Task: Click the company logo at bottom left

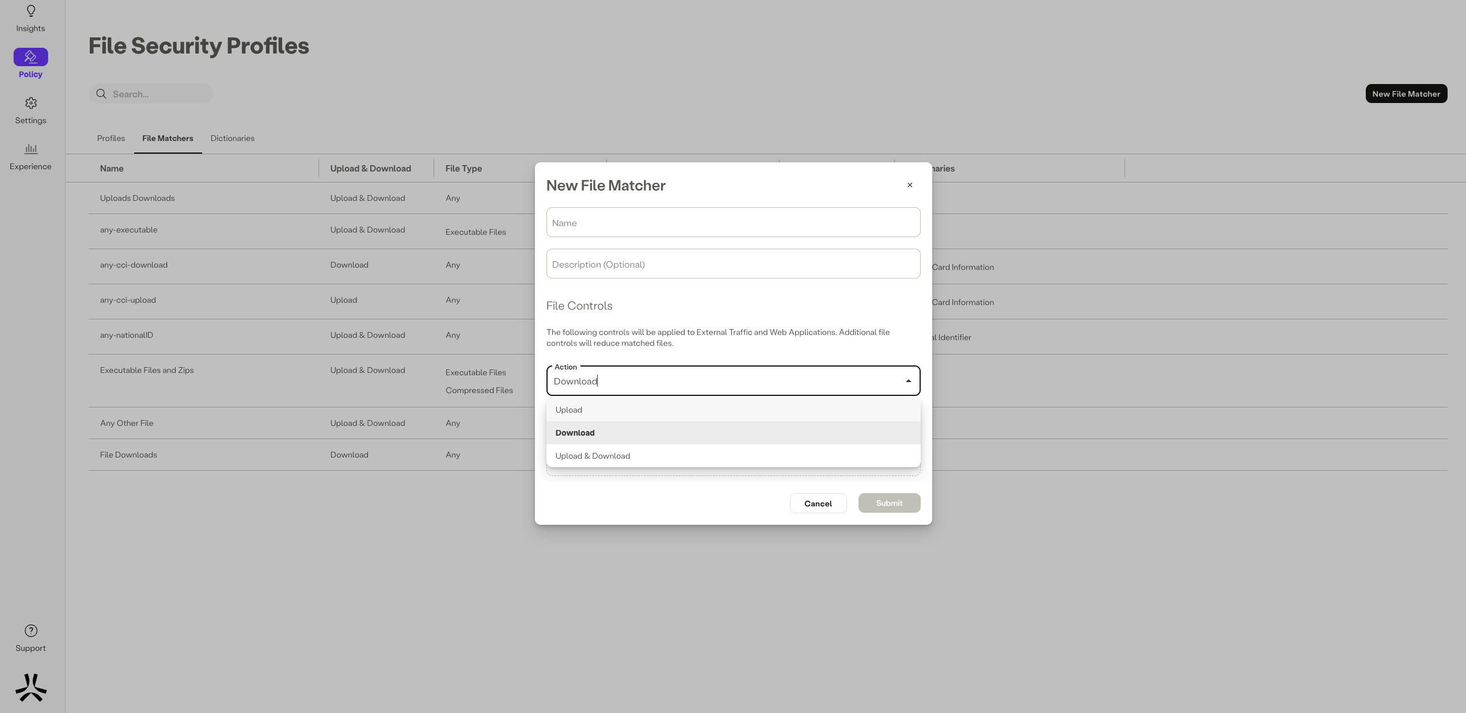Action: [31, 688]
